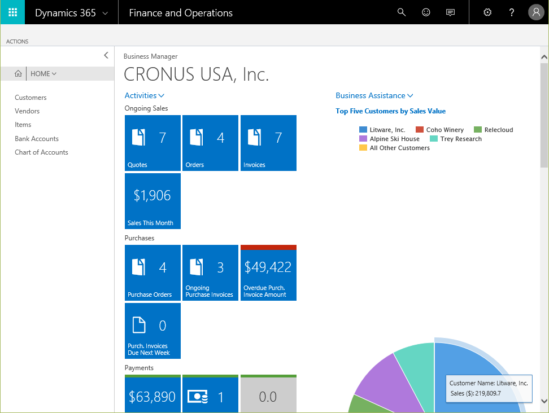The height and width of the screenshot is (413, 549).
Task: Open Overdue Purch. Invoice Amount tile
Action: click(x=268, y=273)
